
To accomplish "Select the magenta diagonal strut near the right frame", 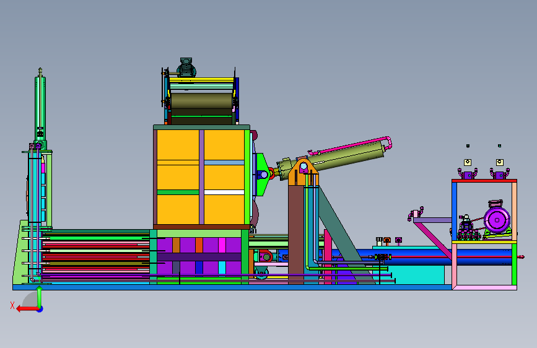I will pyautogui.click(x=432, y=241).
